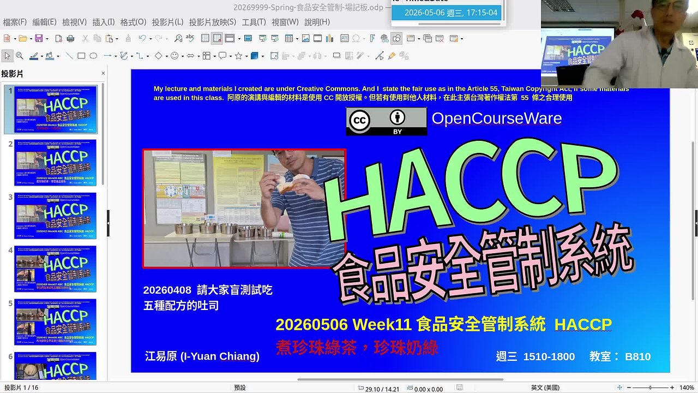Select the Zoom and Pan tool

[19, 56]
